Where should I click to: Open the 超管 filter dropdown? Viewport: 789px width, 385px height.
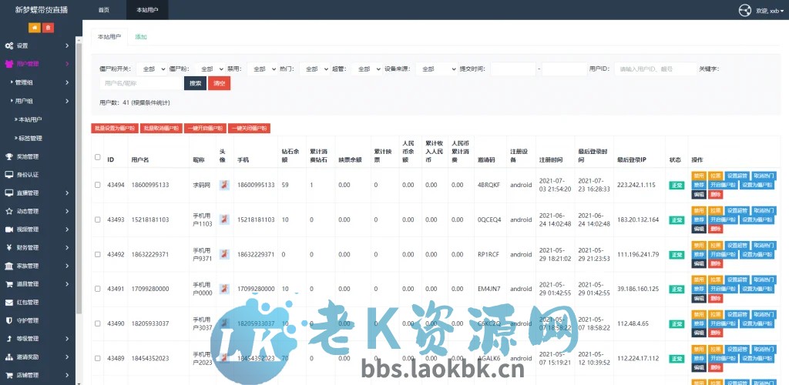point(366,69)
